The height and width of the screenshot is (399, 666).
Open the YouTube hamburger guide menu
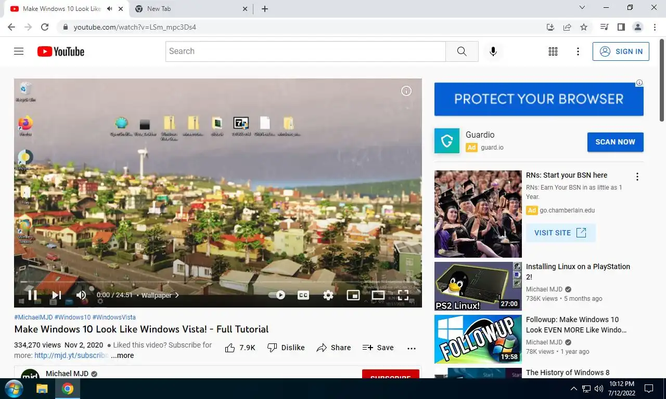19,51
